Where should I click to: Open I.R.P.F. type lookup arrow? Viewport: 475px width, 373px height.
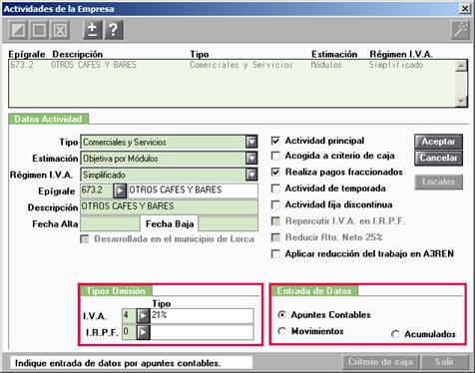tap(143, 332)
